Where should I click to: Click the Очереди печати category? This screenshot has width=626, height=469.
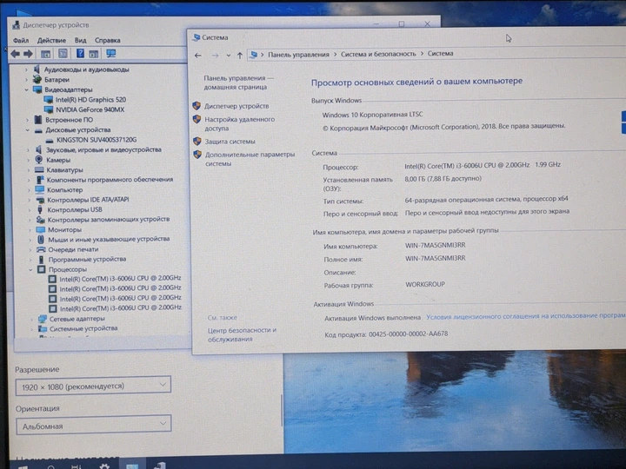[x=73, y=249]
